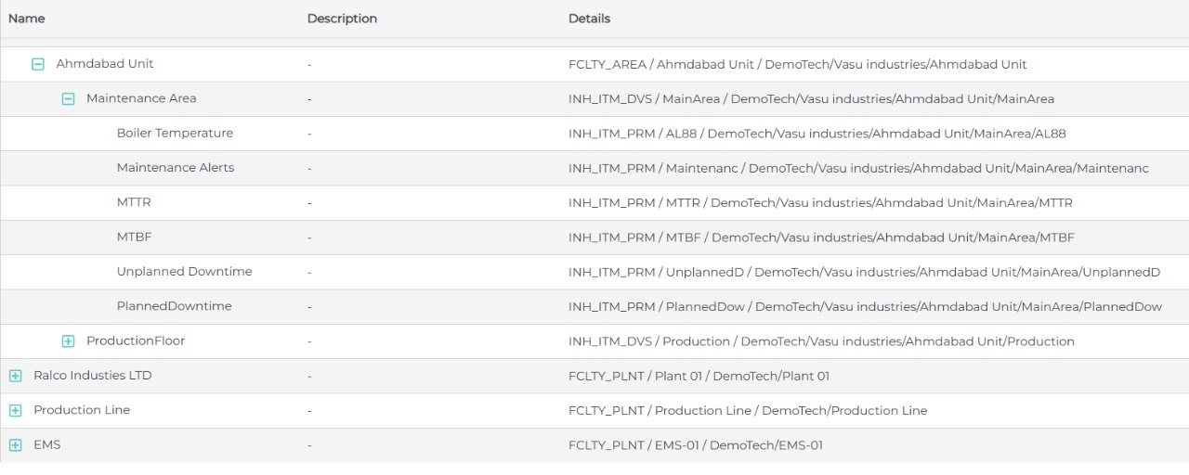Screen dimensions: 1189x475
Task: Collapse the Maintenance Area node
Action: pyautogui.click(x=68, y=99)
